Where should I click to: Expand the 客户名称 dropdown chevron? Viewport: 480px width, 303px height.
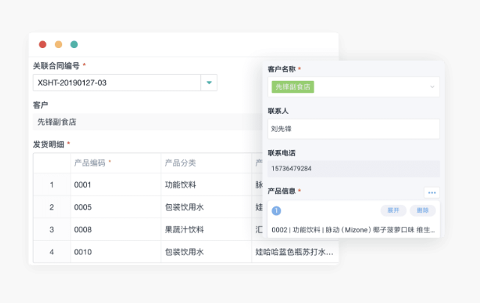[x=432, y=87]
